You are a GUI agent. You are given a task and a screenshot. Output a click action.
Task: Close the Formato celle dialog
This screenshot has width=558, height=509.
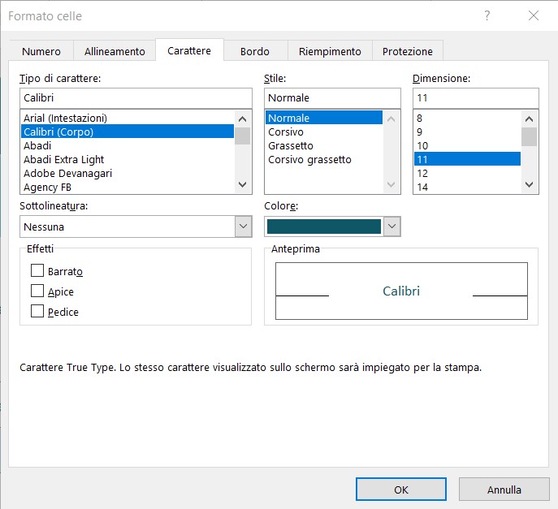[534, 16]
